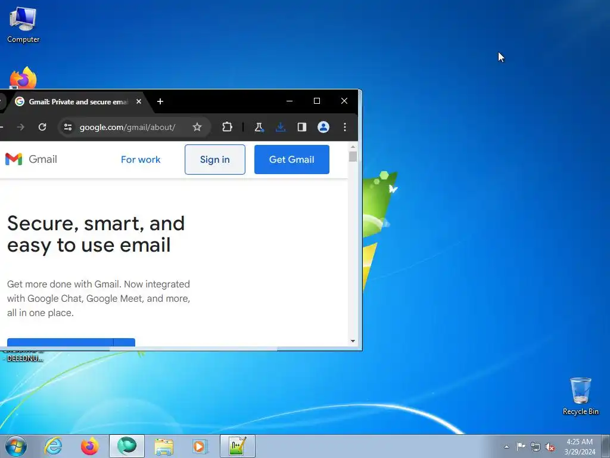Select the Recycle Bin desktop icon

click(x=580, y=396)
